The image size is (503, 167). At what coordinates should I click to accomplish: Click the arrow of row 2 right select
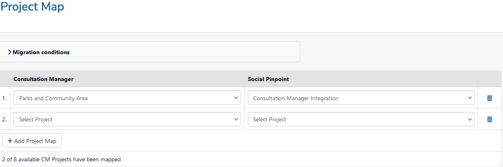[x=470, y=119]
